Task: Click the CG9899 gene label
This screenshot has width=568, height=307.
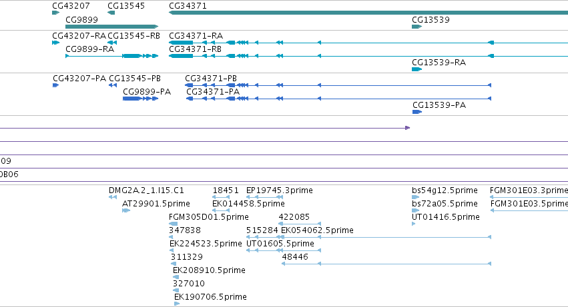Action: [x=82, y=19]
